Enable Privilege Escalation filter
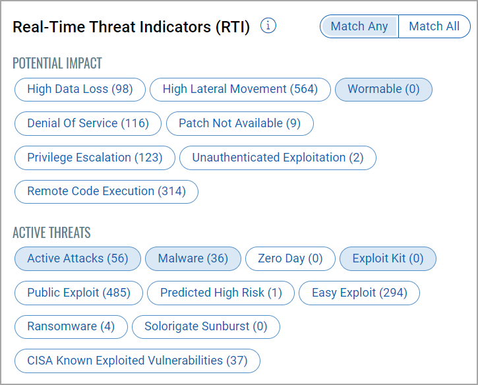 click(x=94, y=158)
